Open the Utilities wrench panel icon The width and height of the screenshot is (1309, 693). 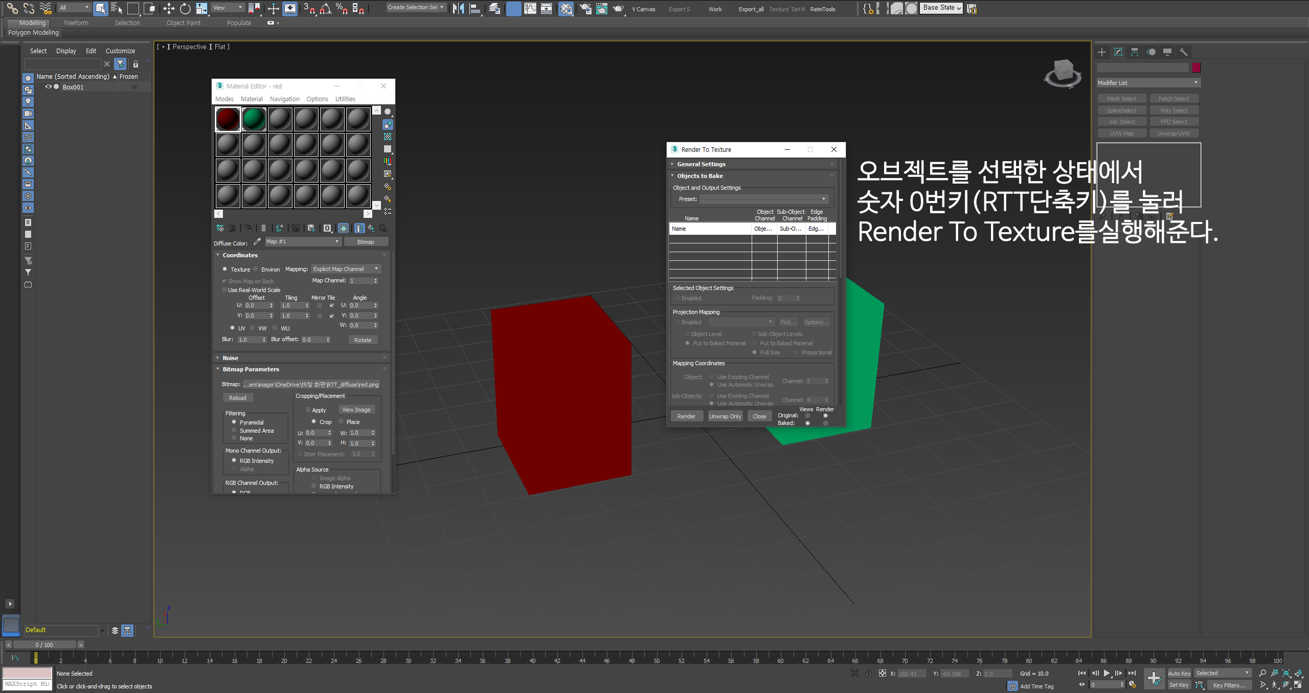coord(1183,52)
